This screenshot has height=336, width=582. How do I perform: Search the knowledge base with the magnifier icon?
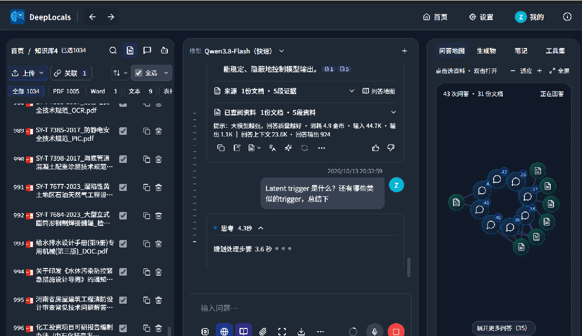[x=113, y=51]
